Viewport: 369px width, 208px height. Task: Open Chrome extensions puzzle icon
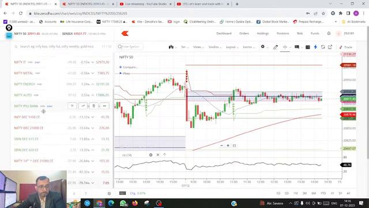pos(341,13)
